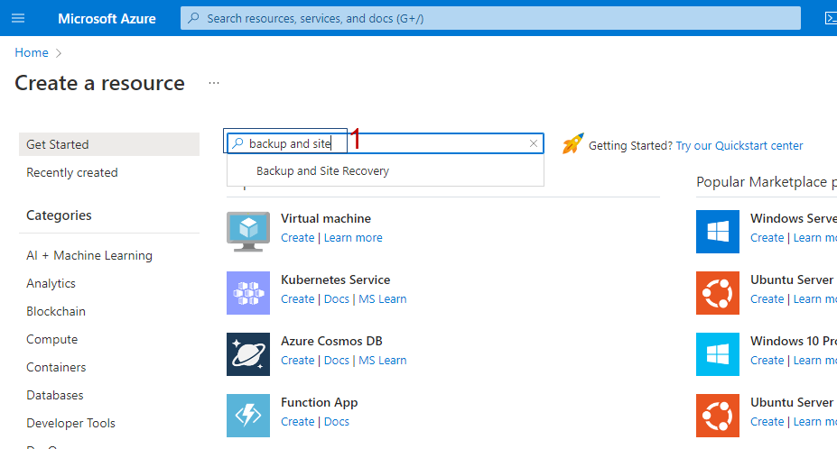This screenshot has height=449, width=837.
Task: Clear the marketplace search with X
Action: [534, 143]
